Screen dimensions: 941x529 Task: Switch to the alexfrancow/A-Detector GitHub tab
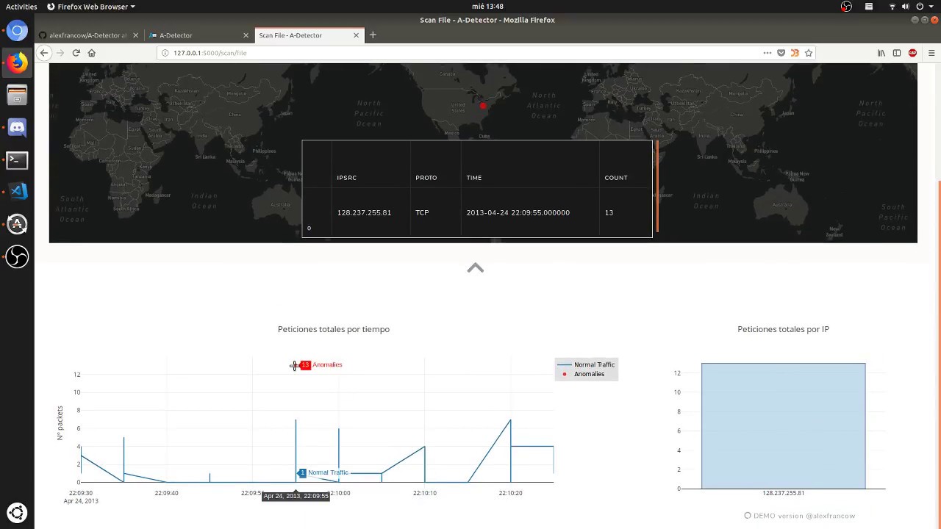point(88,35)
